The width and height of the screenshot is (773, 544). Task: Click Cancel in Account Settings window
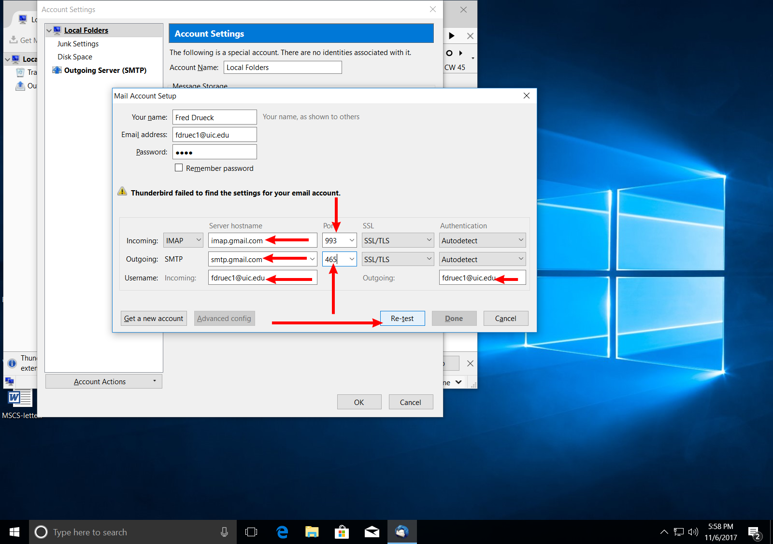411,402
